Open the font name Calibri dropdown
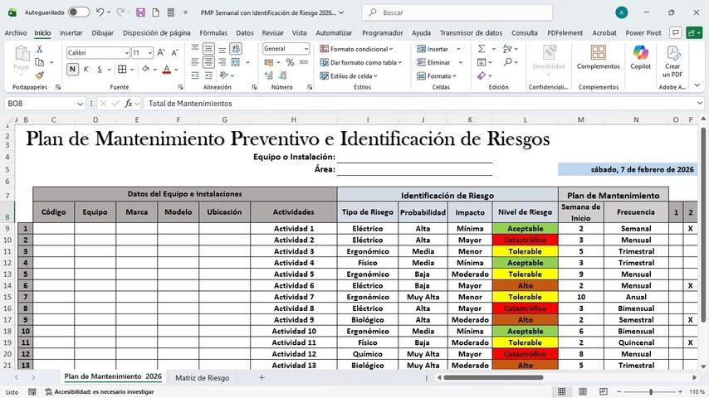 (x=126, y=53)
